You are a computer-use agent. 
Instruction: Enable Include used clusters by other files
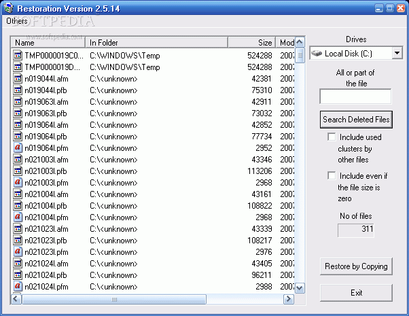[x=332, y=137]
